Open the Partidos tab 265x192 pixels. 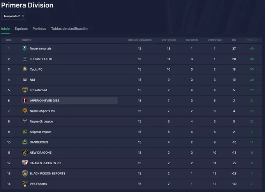click(39, 28)
